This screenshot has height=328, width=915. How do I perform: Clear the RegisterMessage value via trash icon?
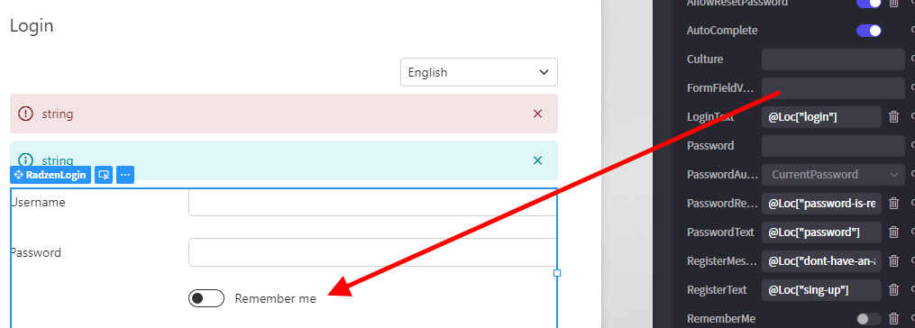[893, 261]
